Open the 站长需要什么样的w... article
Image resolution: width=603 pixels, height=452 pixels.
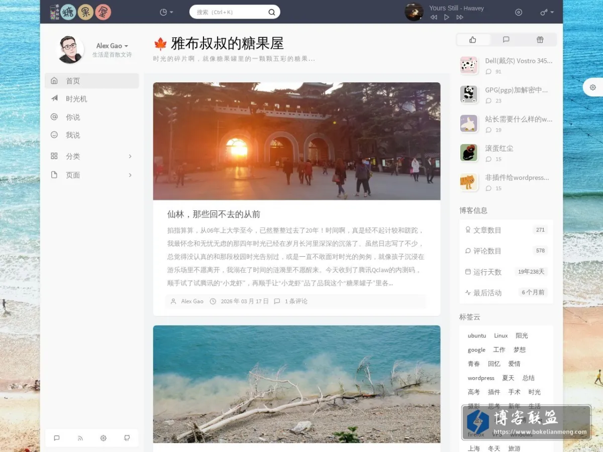[x=519, y=119]
